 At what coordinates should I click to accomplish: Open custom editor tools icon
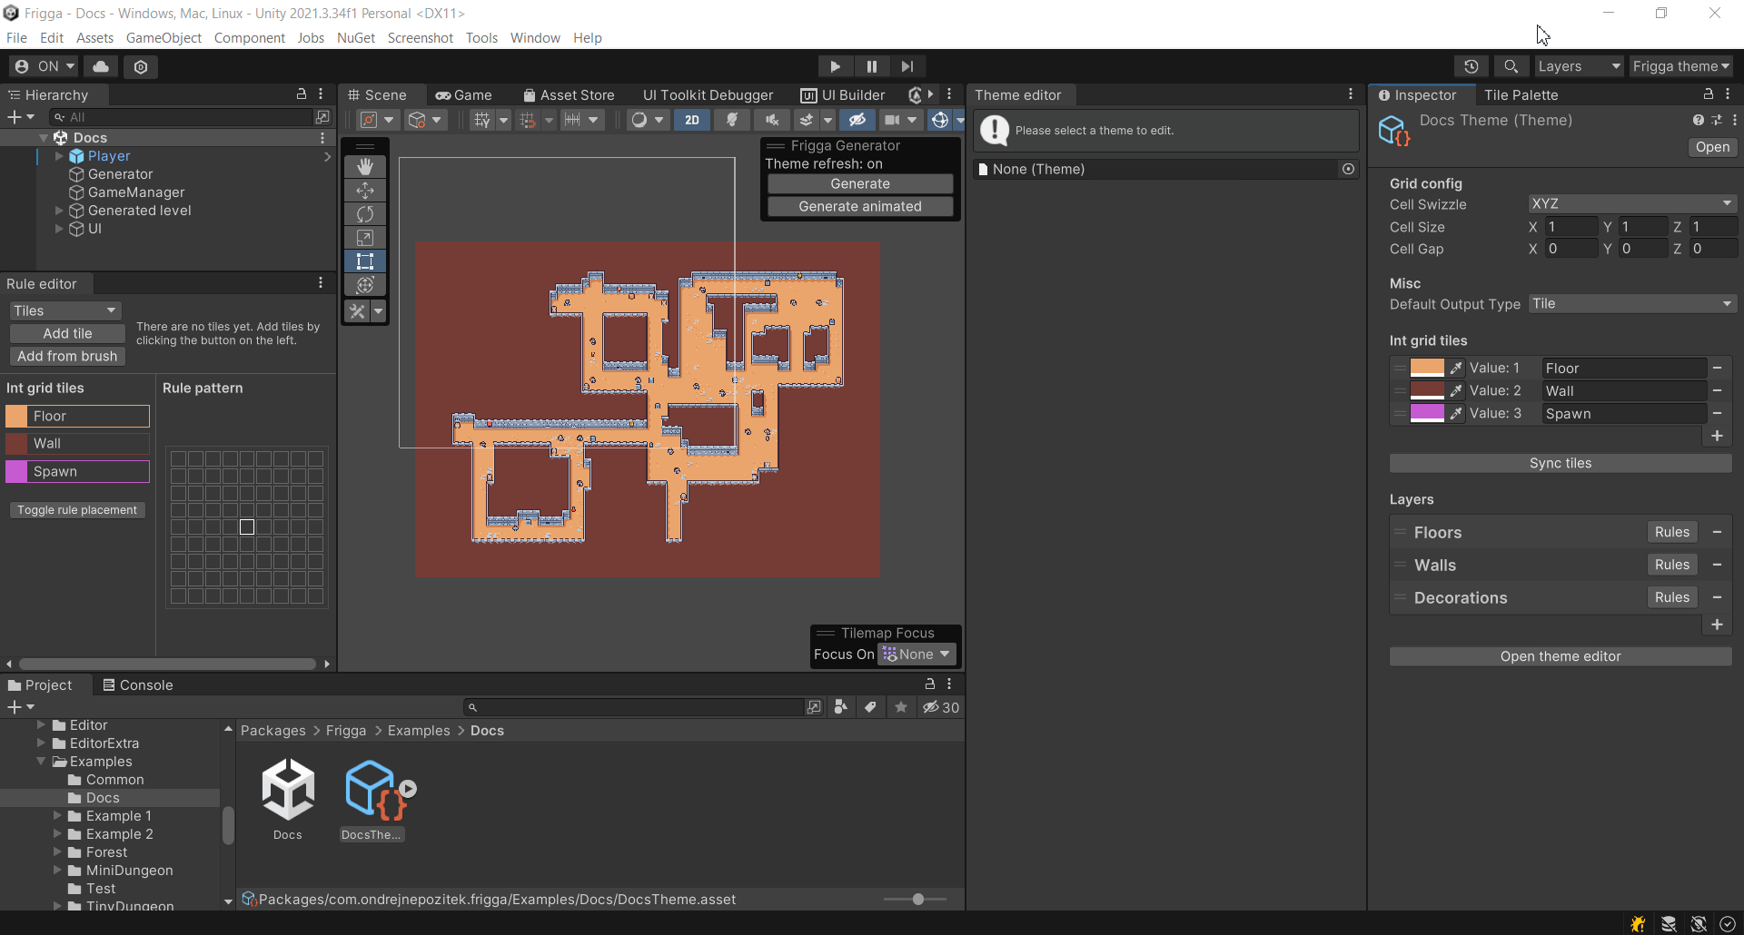click(357, 311)
